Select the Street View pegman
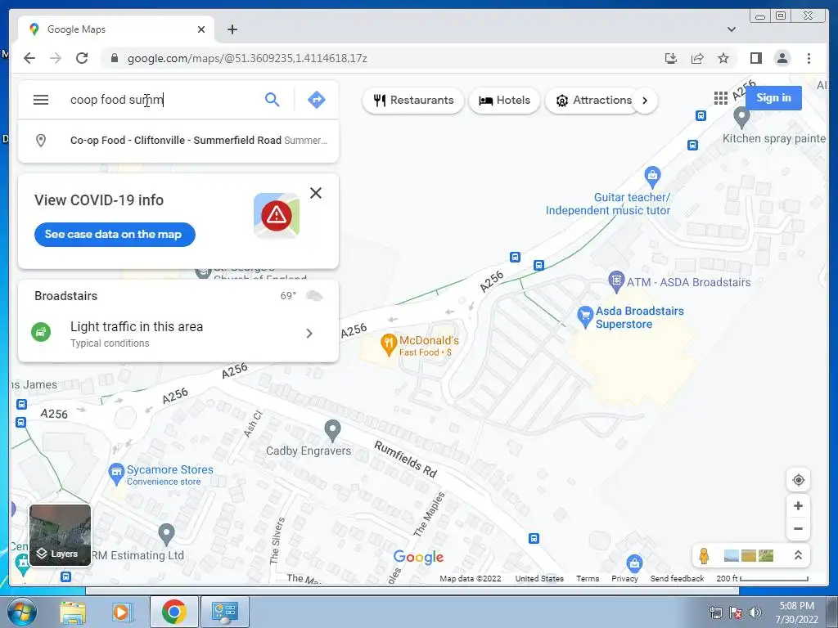The image size is (838, 628). [x=704, y=556]
